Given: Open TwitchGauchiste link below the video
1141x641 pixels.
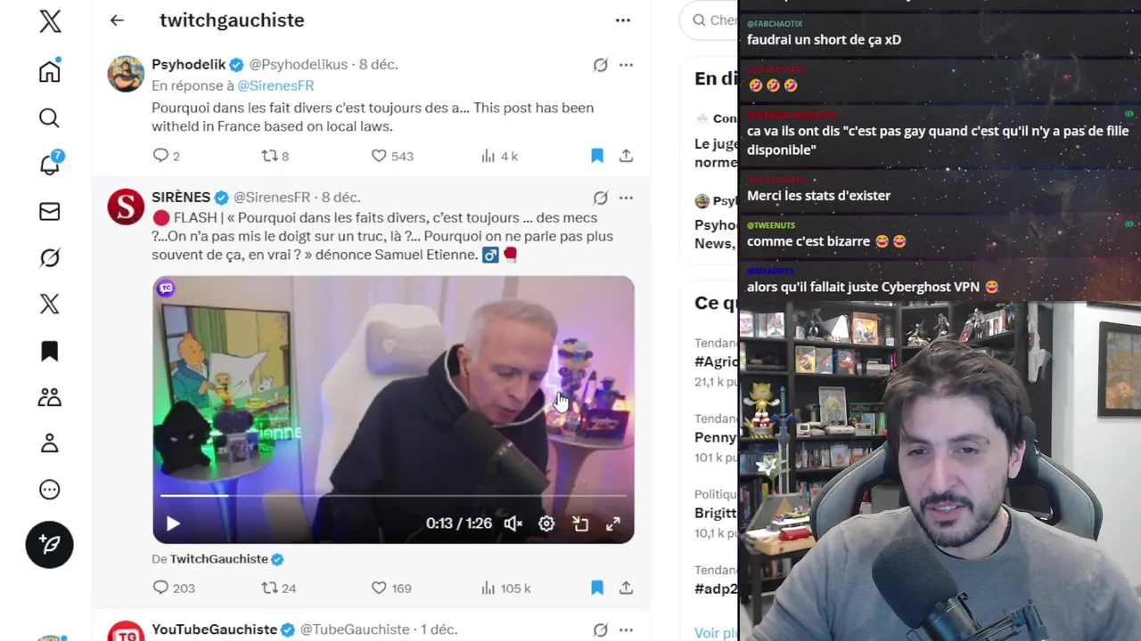Looking at the screenshot, I should click(219, 559).
